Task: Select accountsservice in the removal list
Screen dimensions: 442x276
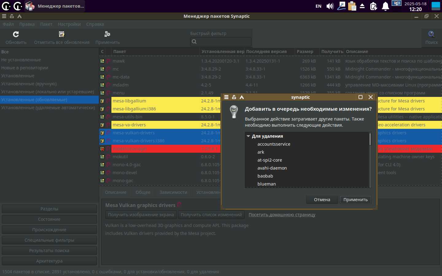Action: [274, 144]
